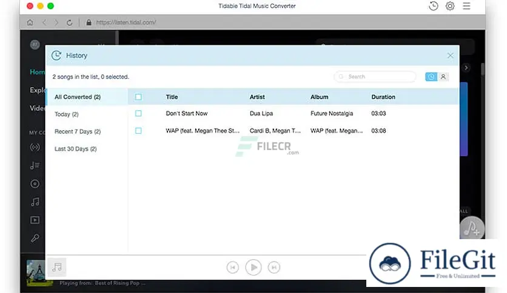Click the album Future Nostalgia
The image size is (507, 293).
pyautogui.click(x=332, y=113)
